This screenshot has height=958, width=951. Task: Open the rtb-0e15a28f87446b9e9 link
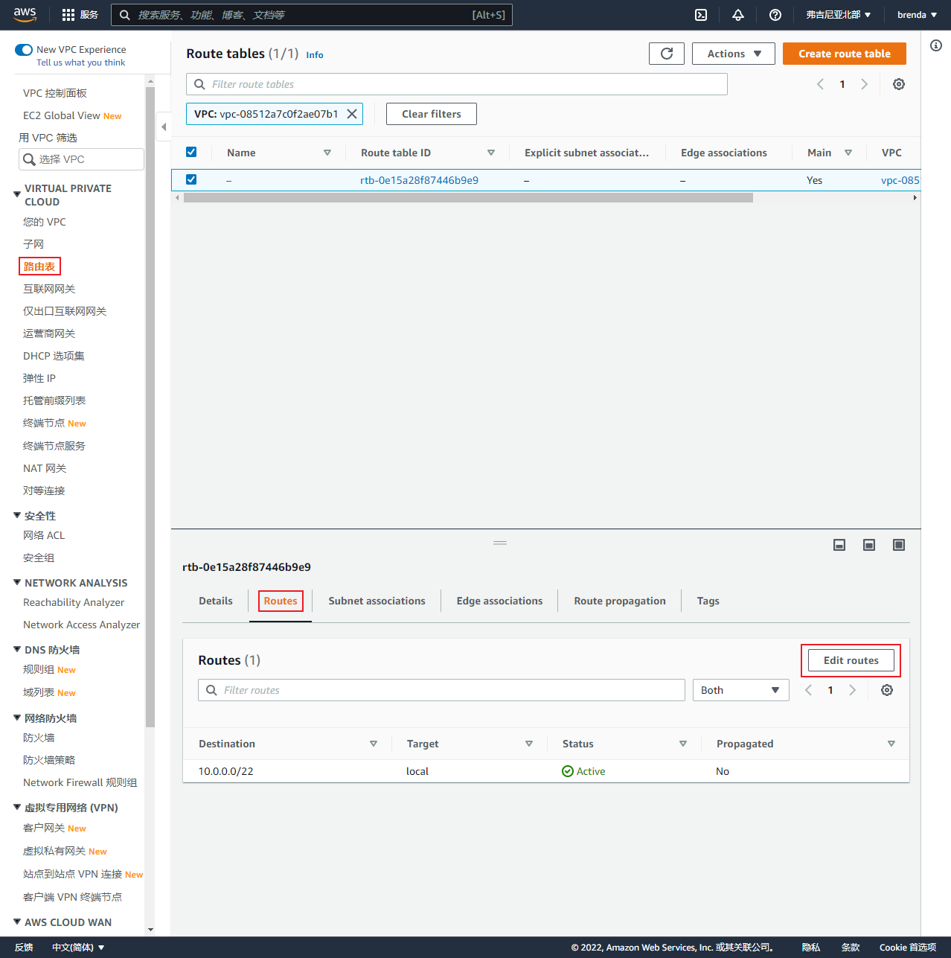[420, 180]
